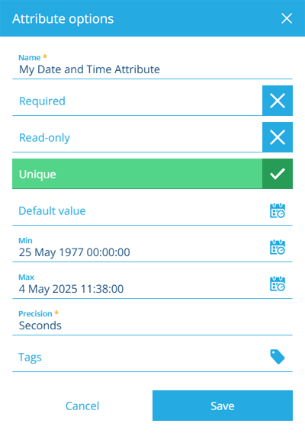Click the Tags label icon

[x=278, y=357]
